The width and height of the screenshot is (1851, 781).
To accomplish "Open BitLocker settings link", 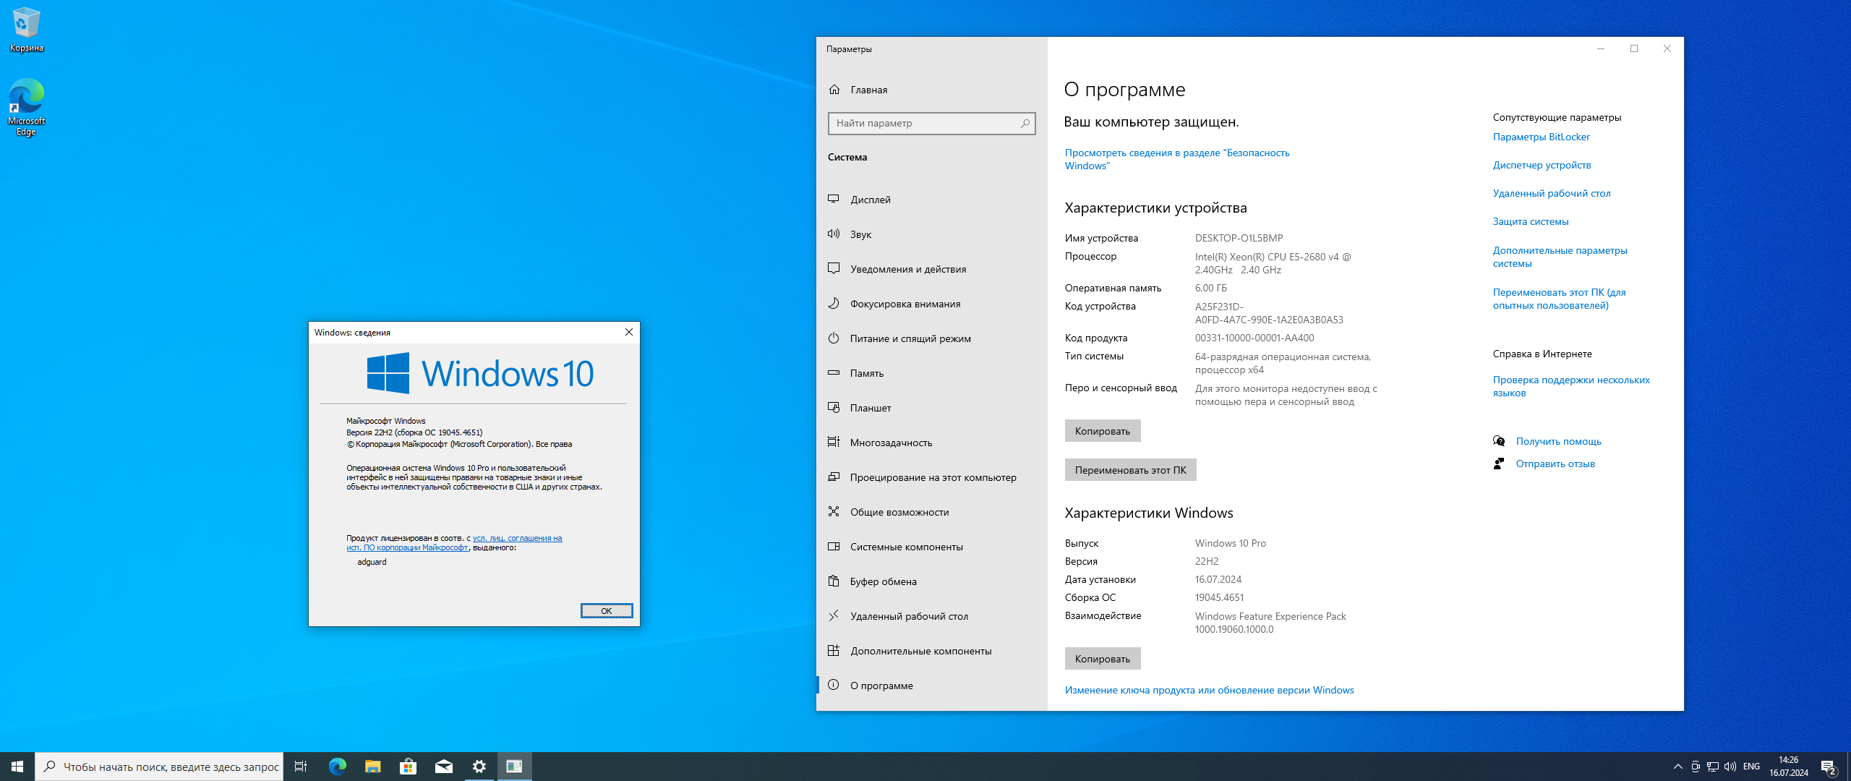I will point(1541,137).
